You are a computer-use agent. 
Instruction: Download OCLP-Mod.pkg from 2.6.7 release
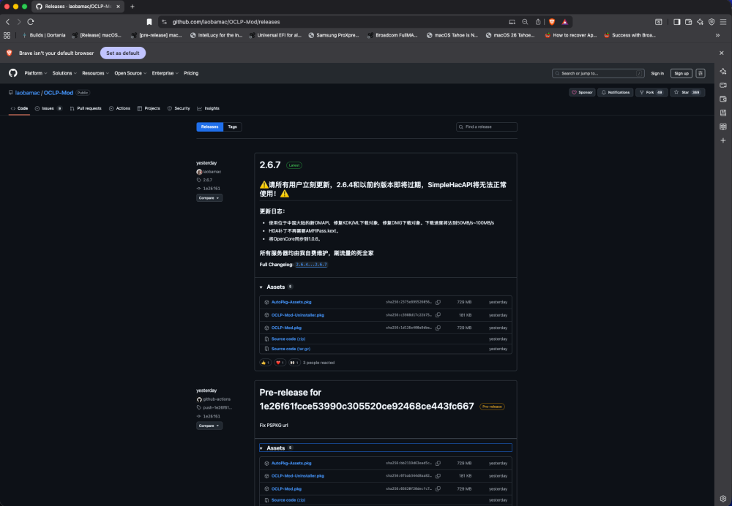click(286, 328)
